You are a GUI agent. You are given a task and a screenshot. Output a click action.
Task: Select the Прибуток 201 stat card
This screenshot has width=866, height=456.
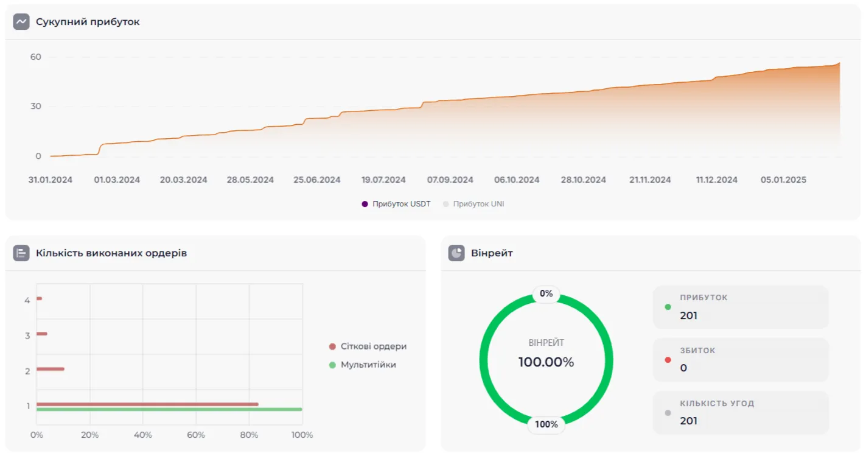point(740,307)
